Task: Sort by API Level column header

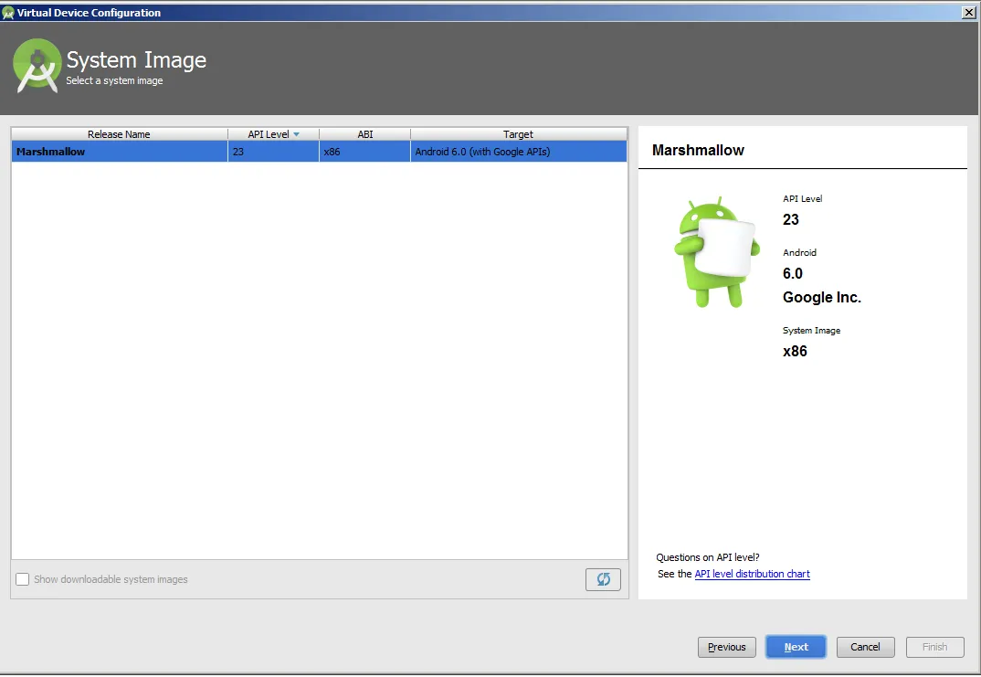Action: [273, 134]
